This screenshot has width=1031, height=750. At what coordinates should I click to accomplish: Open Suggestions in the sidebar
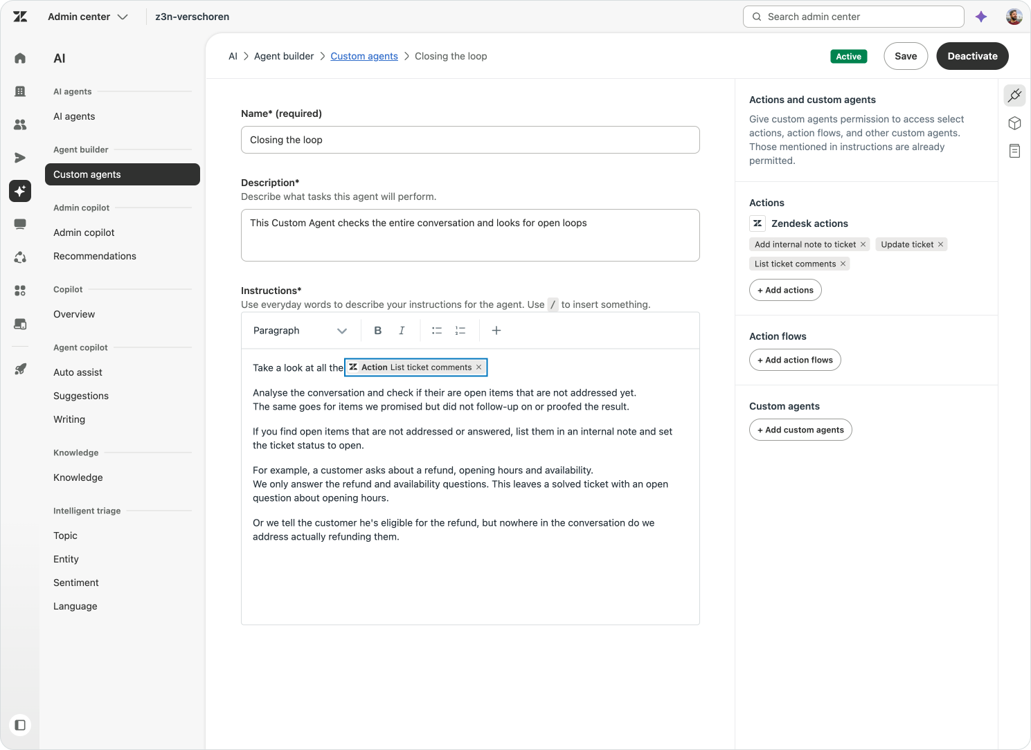81,396
